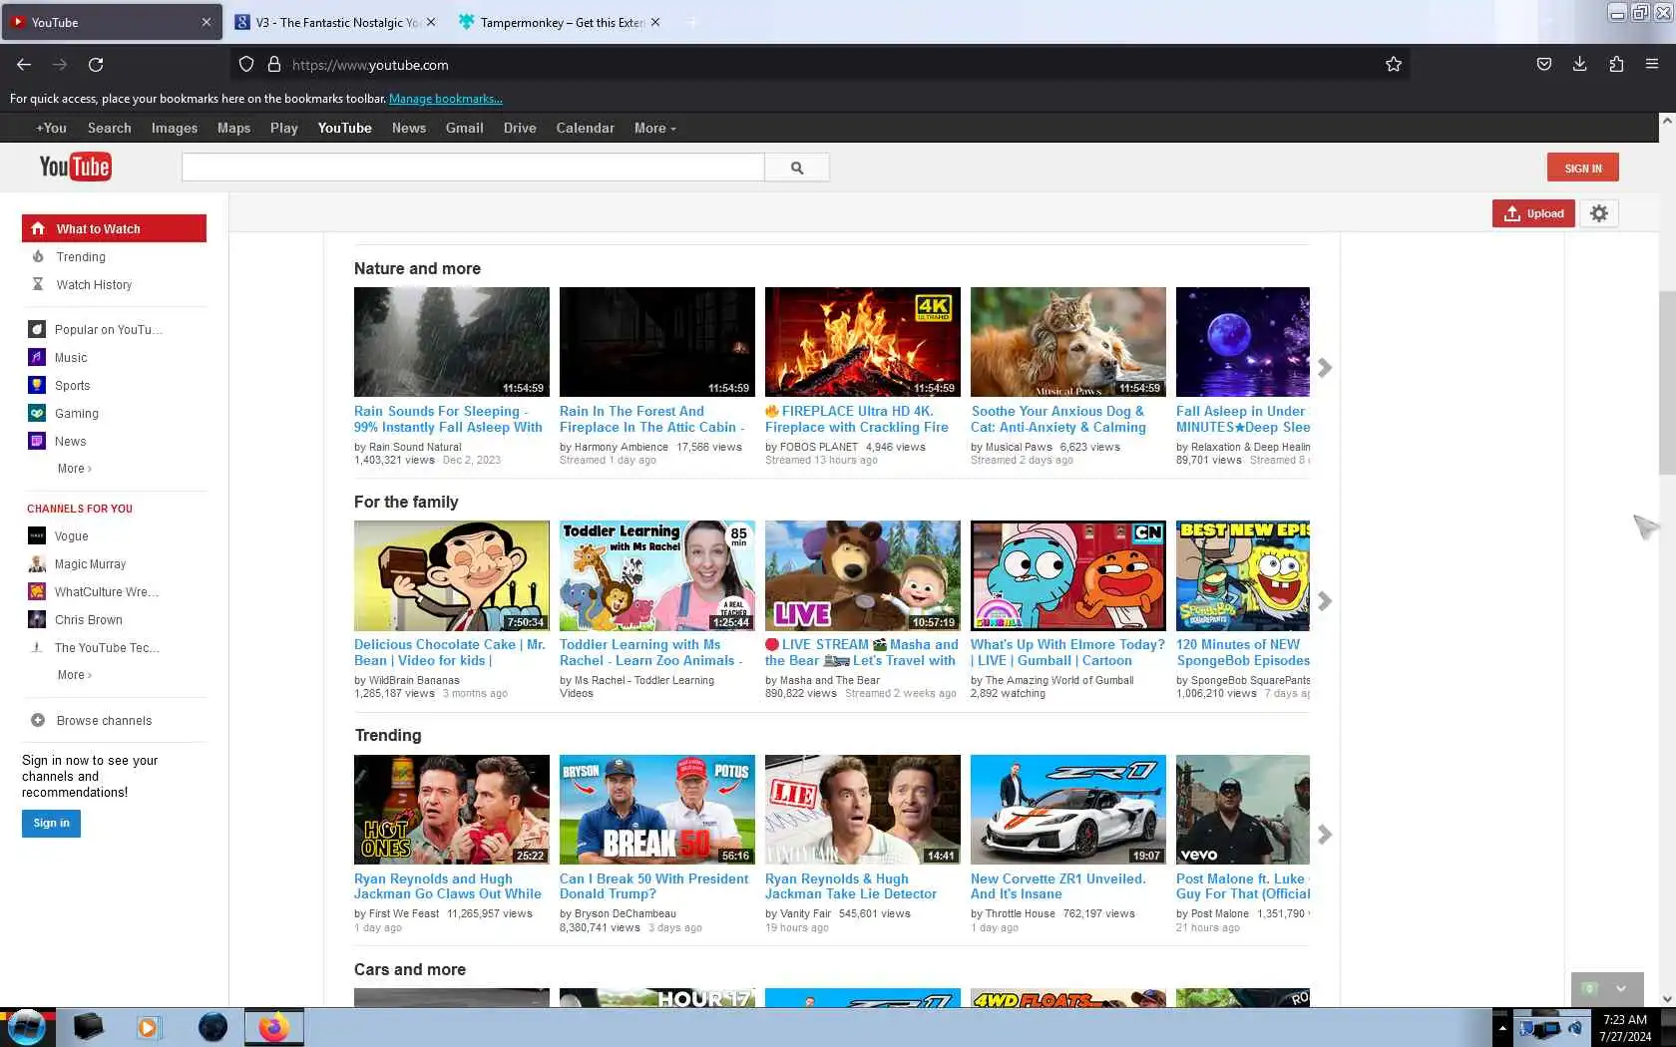The image size is (1676, 1047).
Task: Show hidden system tray icons
Action: 1501,1028
